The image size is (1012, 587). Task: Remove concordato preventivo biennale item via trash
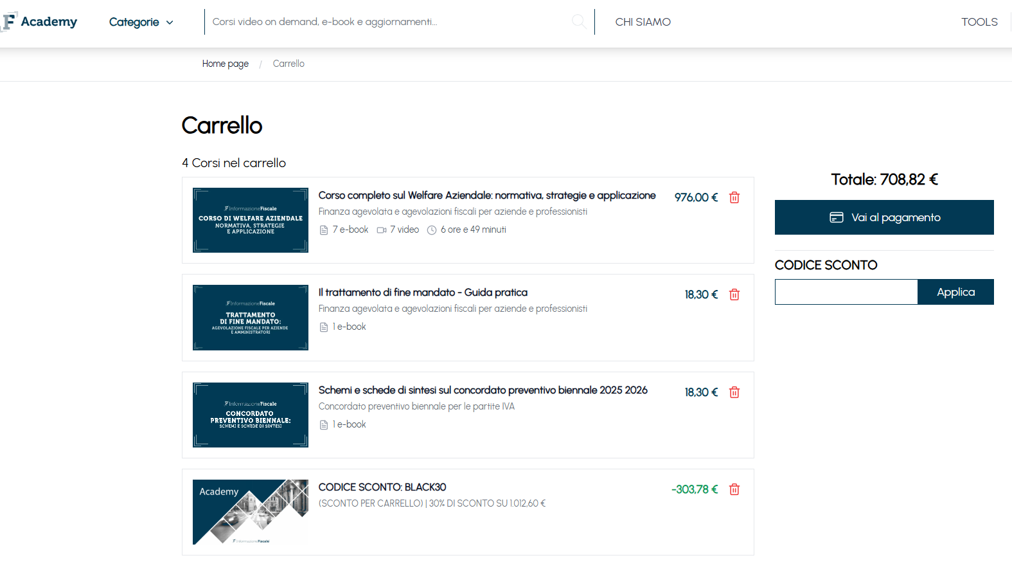pos(734,392)
